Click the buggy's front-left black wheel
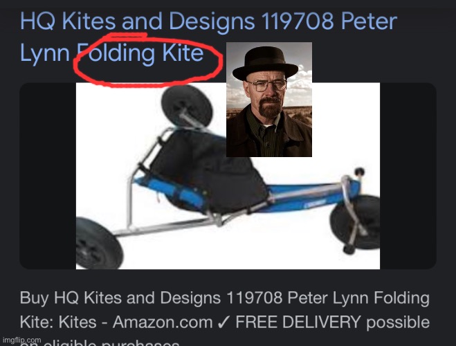Image resolution: width=456 pixels, height=346 pixels. pos(98,244)
